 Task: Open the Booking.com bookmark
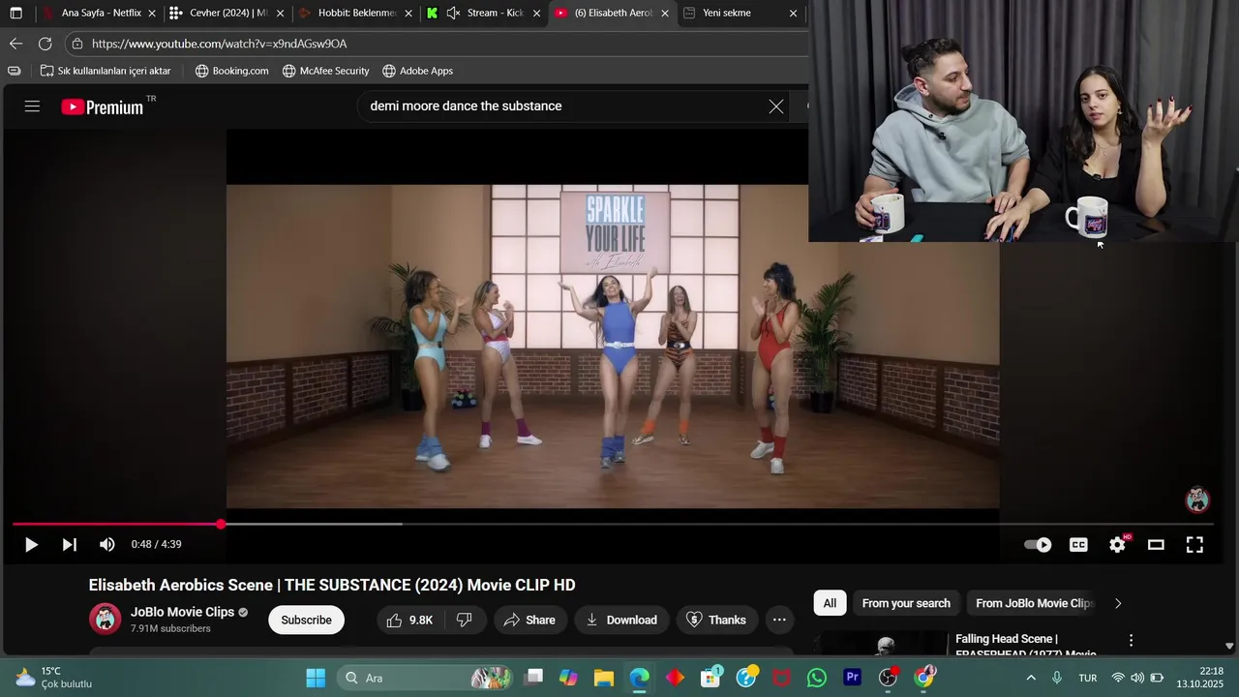232,71
